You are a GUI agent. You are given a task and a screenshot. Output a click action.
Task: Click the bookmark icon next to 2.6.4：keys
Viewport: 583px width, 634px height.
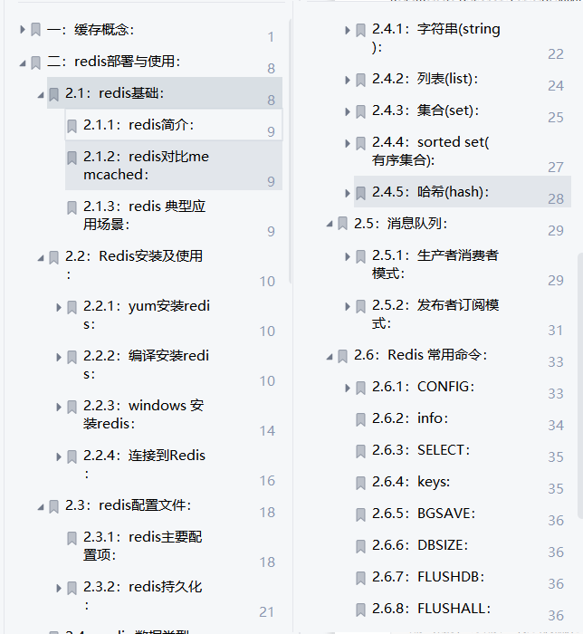tap(361, 483)
